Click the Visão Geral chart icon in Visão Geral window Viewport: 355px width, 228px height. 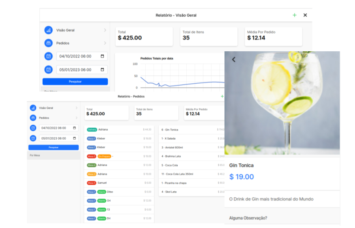point(49,30)
